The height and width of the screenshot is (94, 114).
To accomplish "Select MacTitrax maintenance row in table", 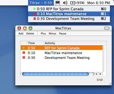I will 61,53.
